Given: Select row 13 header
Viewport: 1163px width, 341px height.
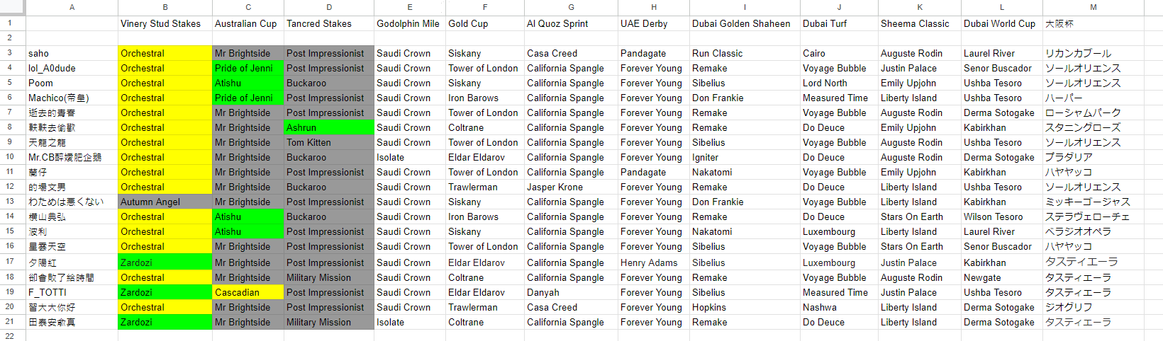Looking at the screenshot, I should 10,202.
